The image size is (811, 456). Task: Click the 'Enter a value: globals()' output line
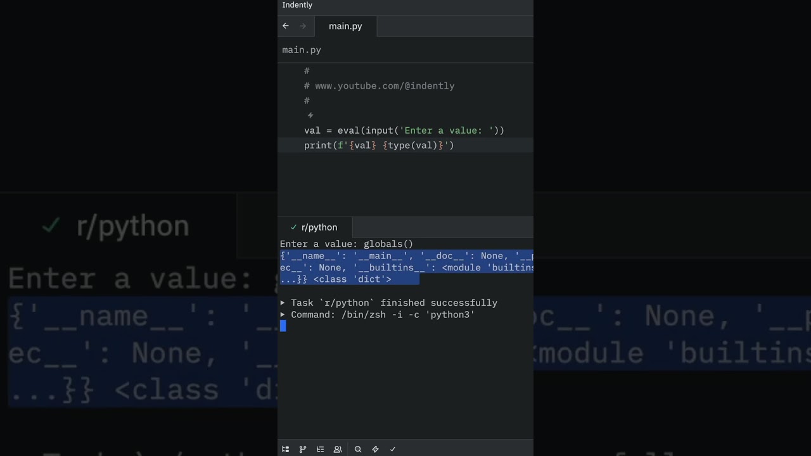(347, 244)
